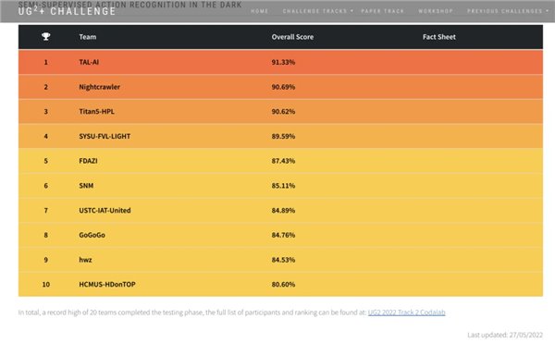555x343 pixels.
Task: Click the Overall Score column header
Action: point(292,37)
